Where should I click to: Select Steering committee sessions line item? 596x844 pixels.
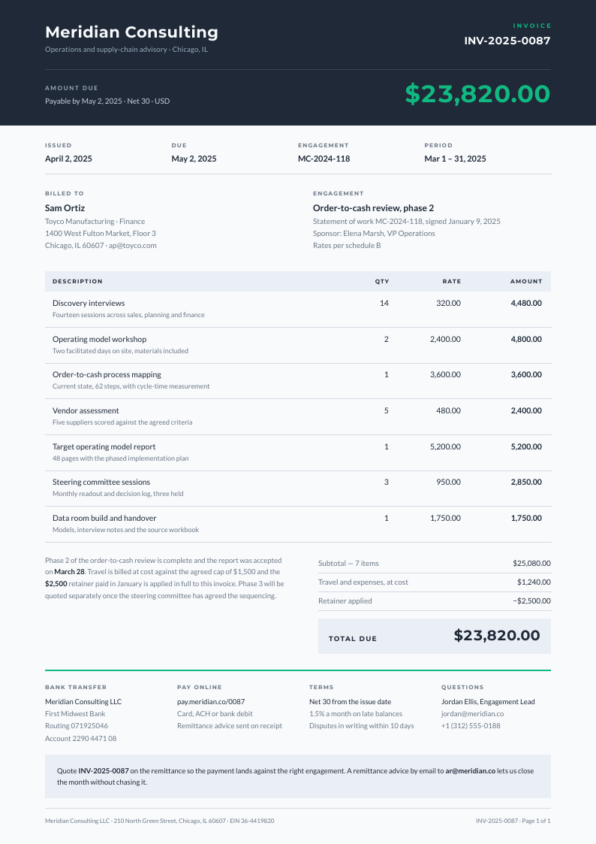click(101, 483)
